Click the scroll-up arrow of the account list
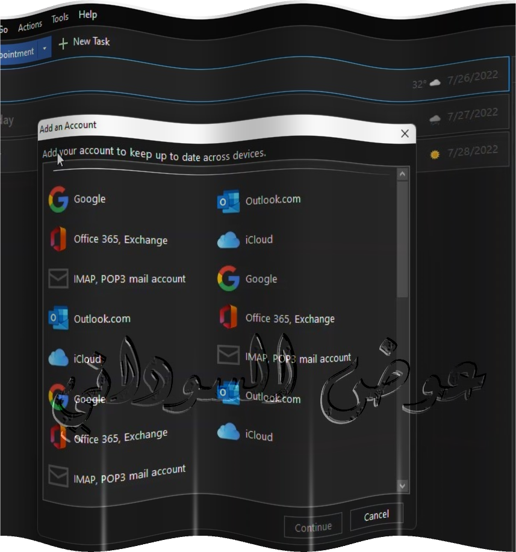The height and width of the screenshot is (552, 516). click(403, 174)
